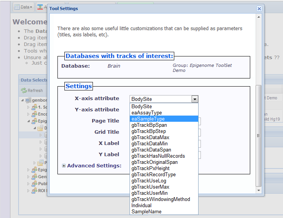Choose gbTrackDataMax from the dropdown

(x=150, y=137)
